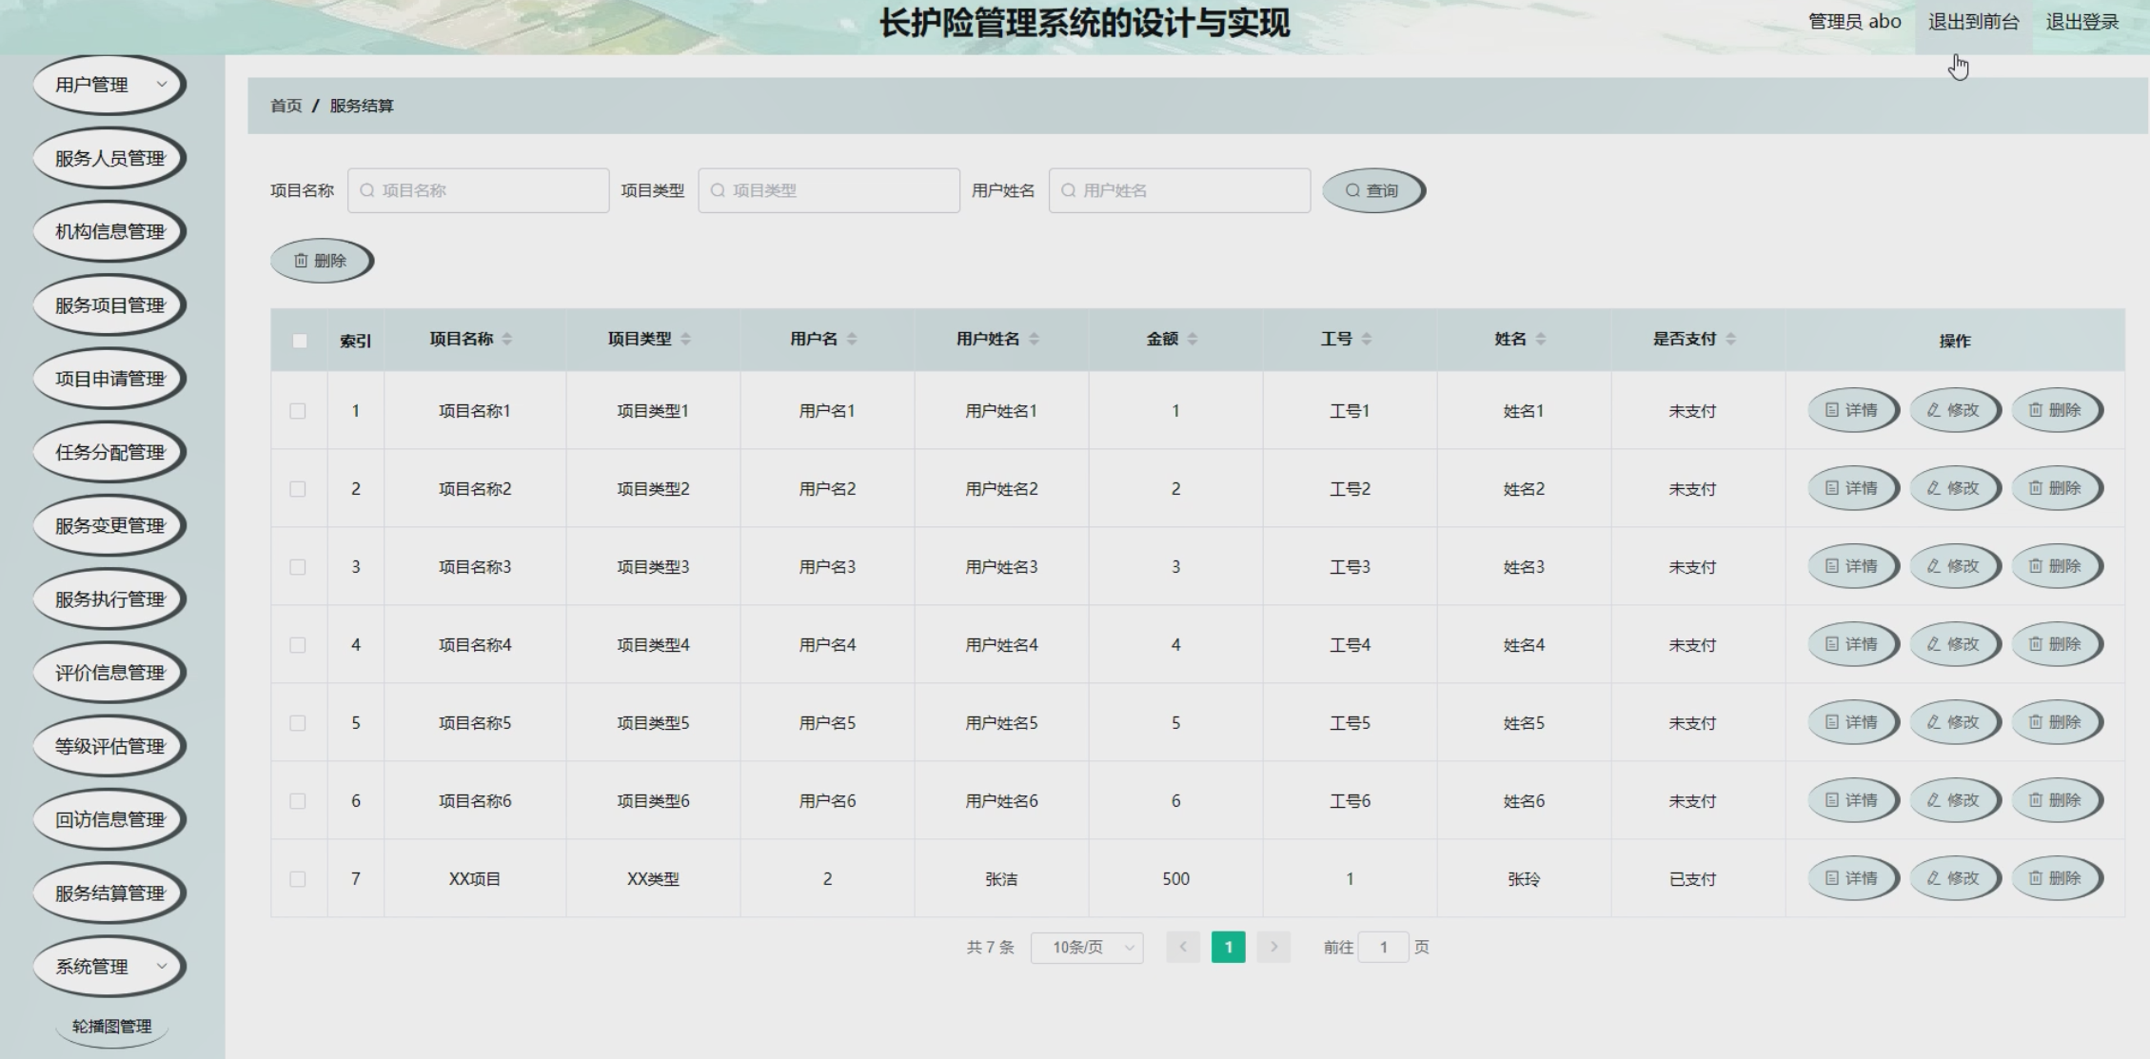This screenshot has width=2150, height=1059.
Task: Edit row 7 with 修改 button
Action: tap(1954, 878)
